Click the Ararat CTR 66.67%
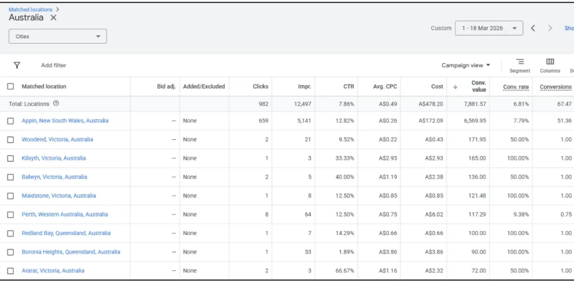 coord(346,271)
